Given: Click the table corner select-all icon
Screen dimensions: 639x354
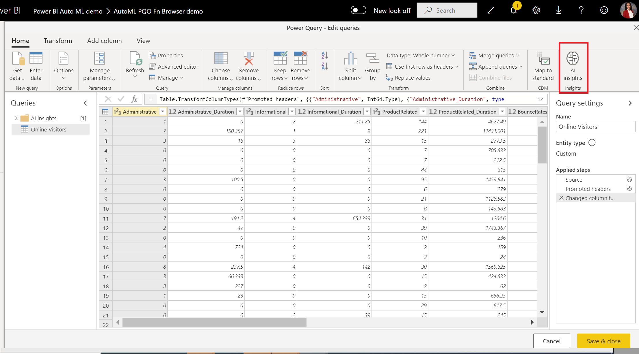Looking at the screenshot, I should 105,112.
